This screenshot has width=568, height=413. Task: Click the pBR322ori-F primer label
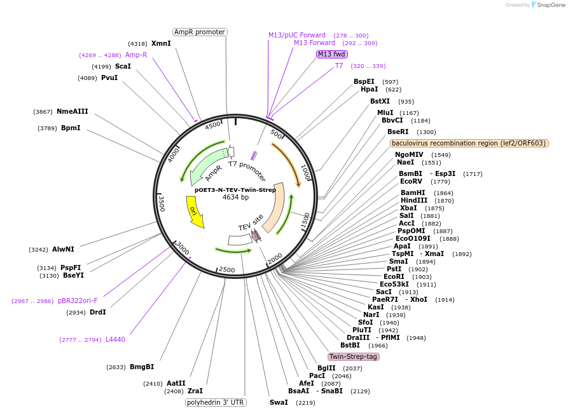coord(76,301)
